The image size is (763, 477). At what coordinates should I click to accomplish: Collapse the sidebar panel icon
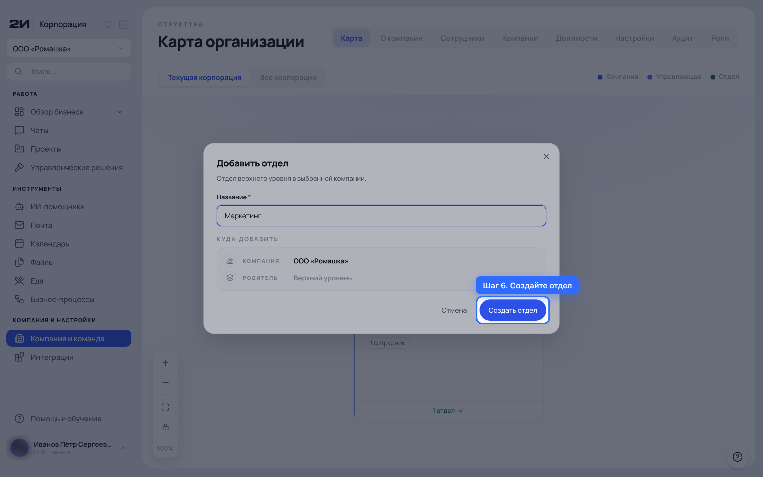(x=123, y=24)
